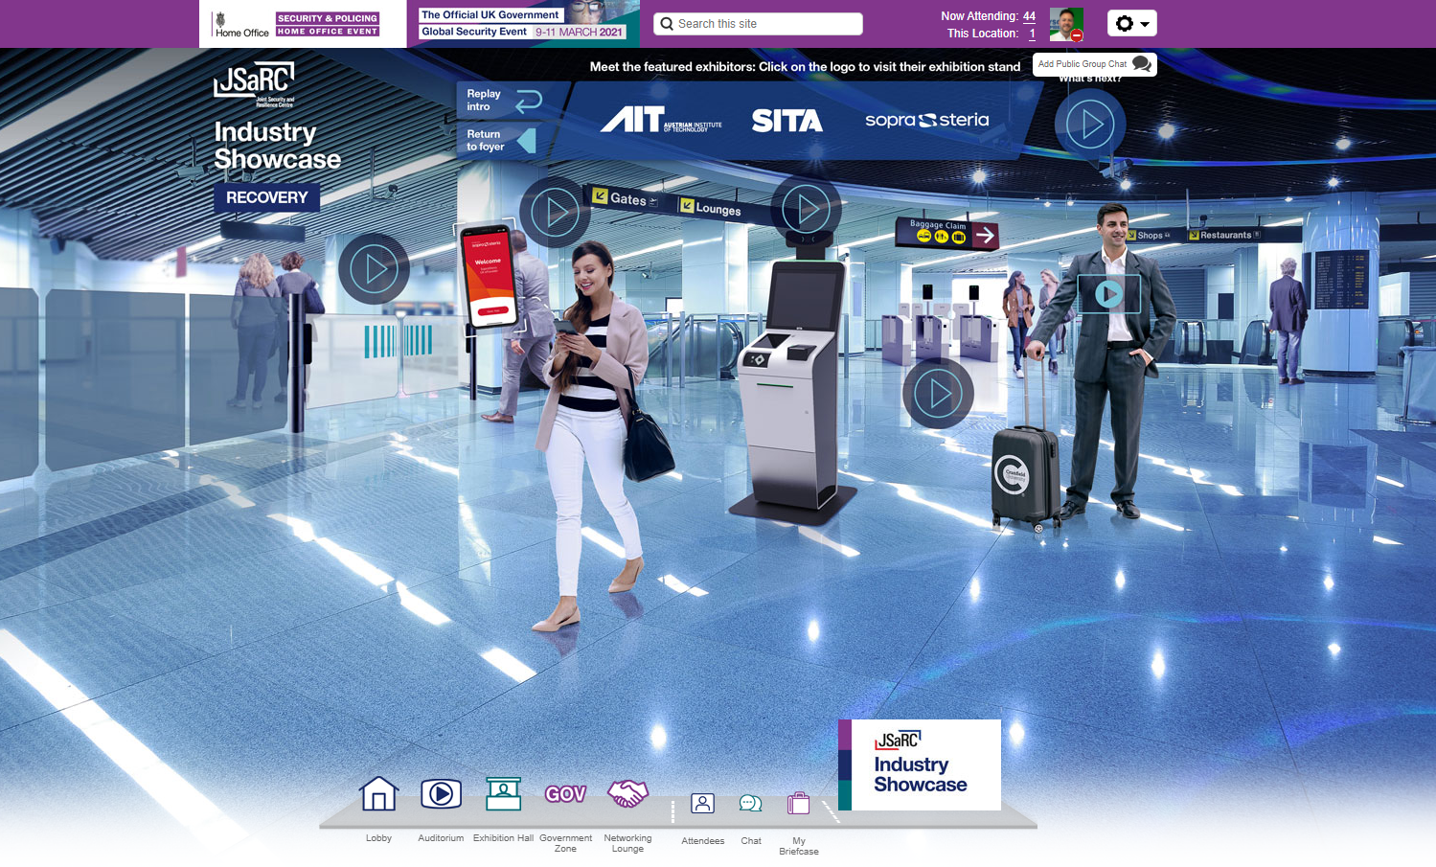
Task: Click Add Public Group Chat
Action: 1094,64
